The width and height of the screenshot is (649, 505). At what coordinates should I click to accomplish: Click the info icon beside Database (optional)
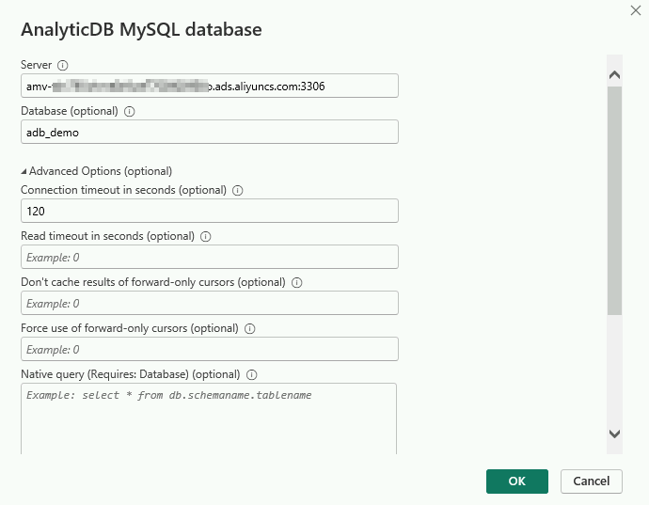point(130,111)
